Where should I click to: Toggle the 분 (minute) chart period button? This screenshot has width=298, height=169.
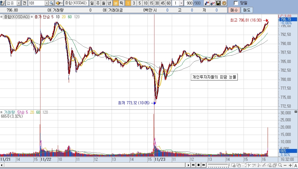pos(116,3)
